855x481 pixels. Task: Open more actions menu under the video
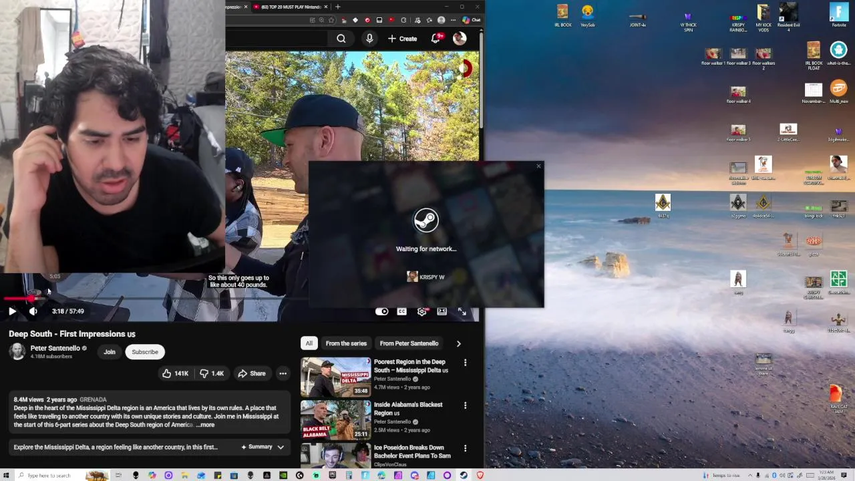coord(283,373)
